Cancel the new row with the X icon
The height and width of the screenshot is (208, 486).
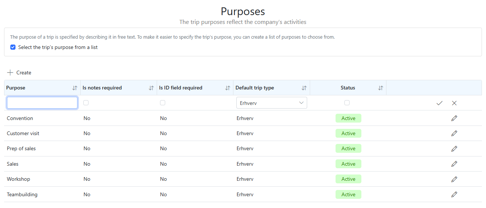454,103
